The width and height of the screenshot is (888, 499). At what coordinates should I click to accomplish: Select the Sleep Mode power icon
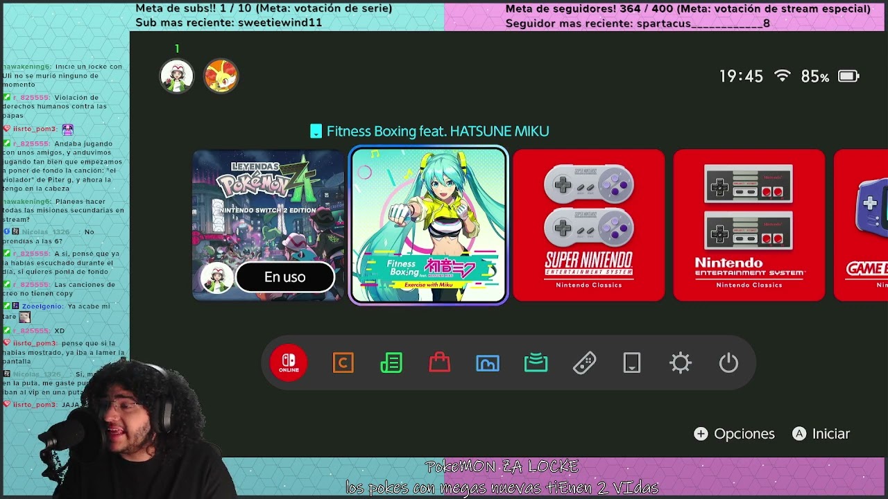coord(728,362)
